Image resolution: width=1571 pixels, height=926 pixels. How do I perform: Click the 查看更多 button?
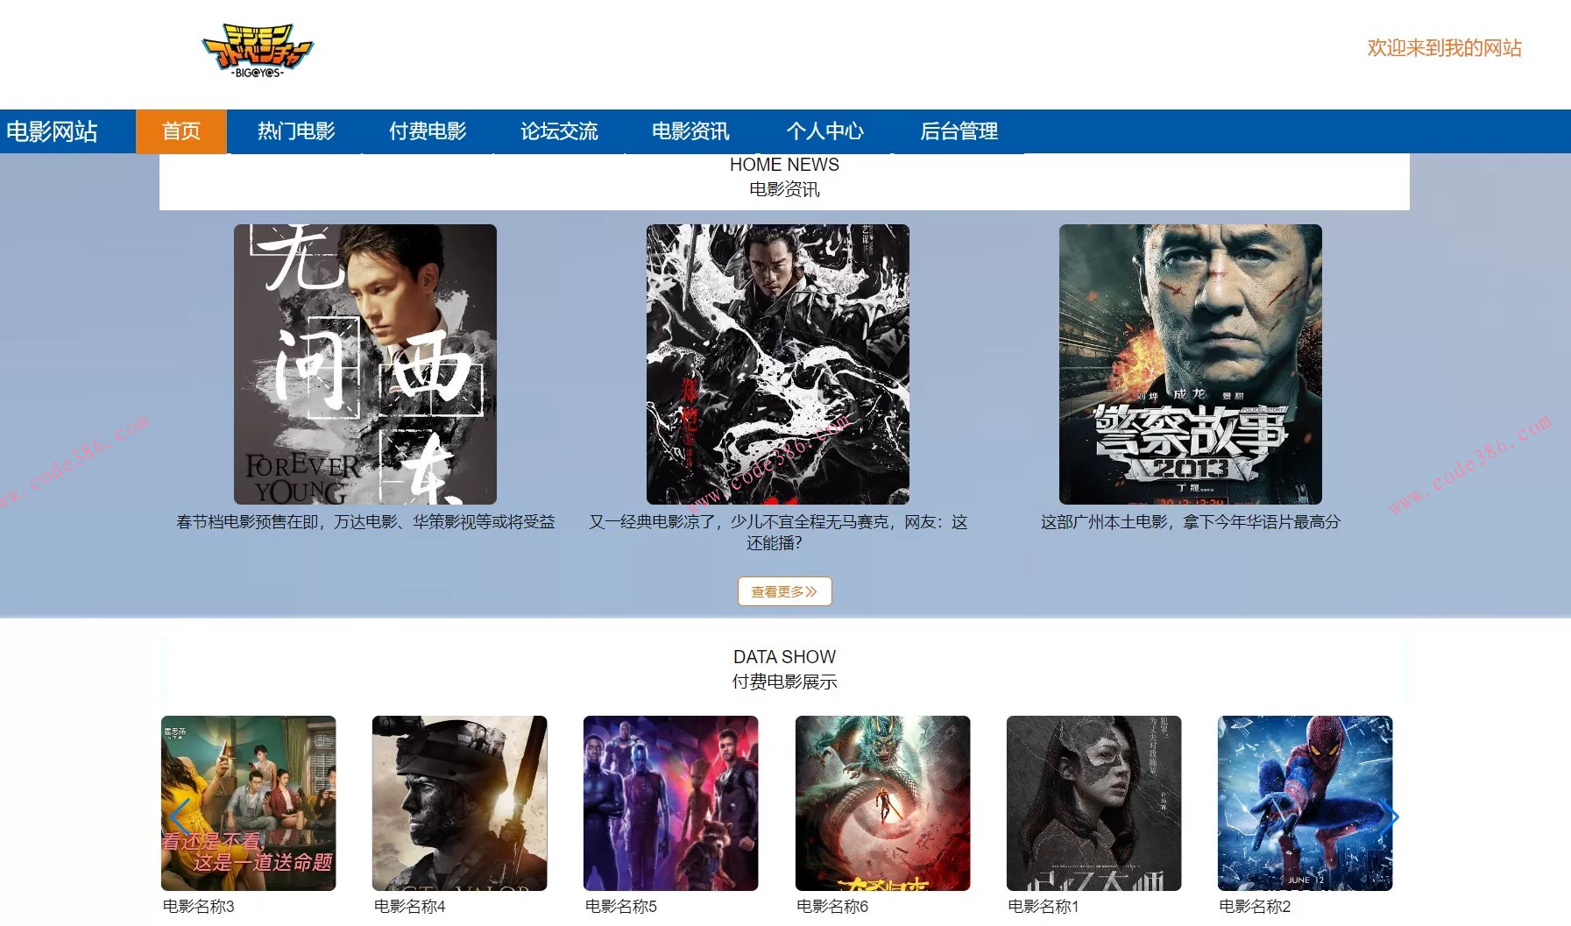pos(784,591)
